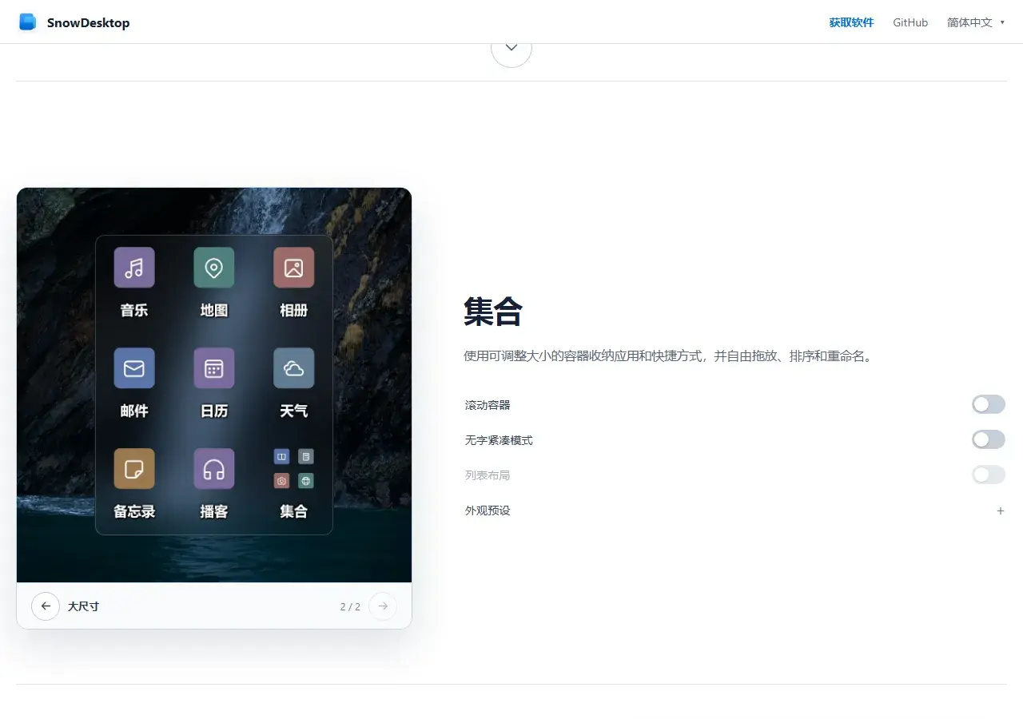Click the description text starting 使用可调整大小

coord(670,356)
